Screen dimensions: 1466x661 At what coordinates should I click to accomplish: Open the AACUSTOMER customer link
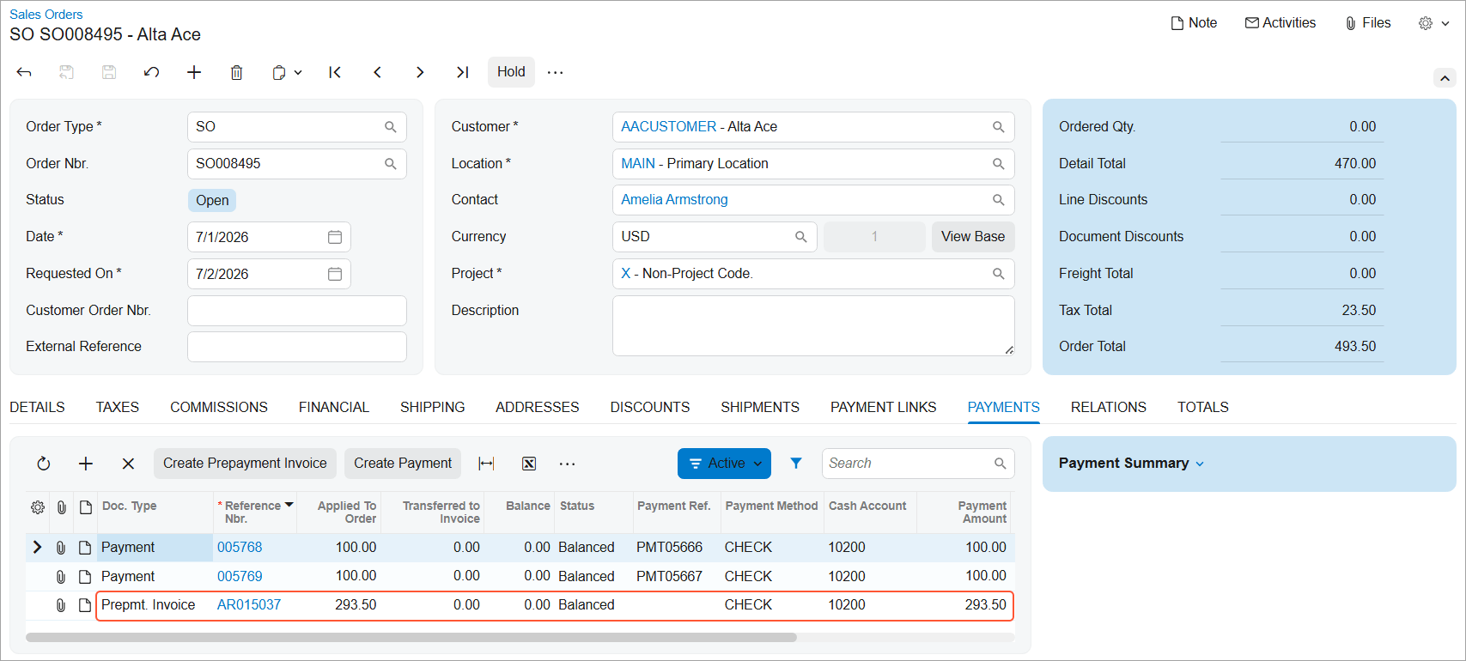pyautogui.click(x=668, y=127)
